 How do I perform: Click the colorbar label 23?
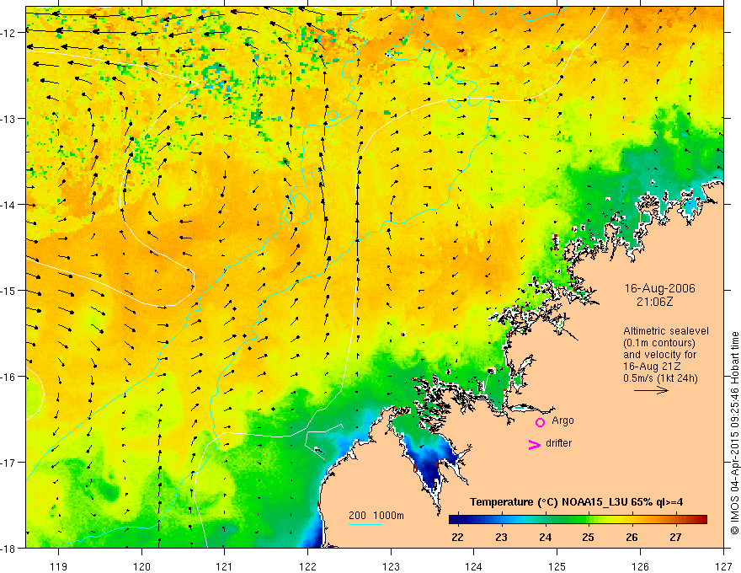coord(501,537)
